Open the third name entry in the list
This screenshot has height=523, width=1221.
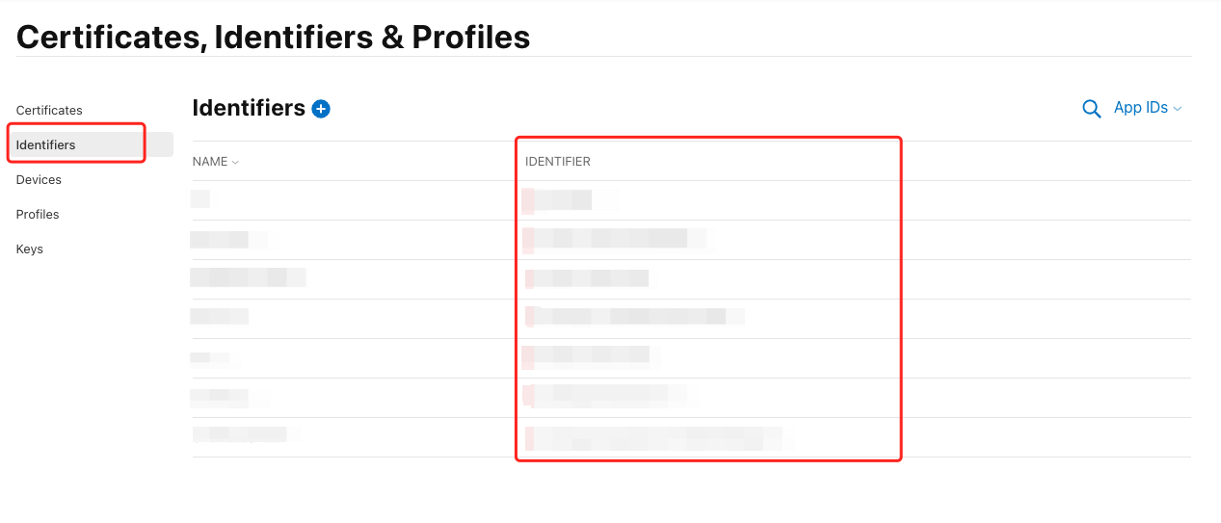[x=248, y=278]
